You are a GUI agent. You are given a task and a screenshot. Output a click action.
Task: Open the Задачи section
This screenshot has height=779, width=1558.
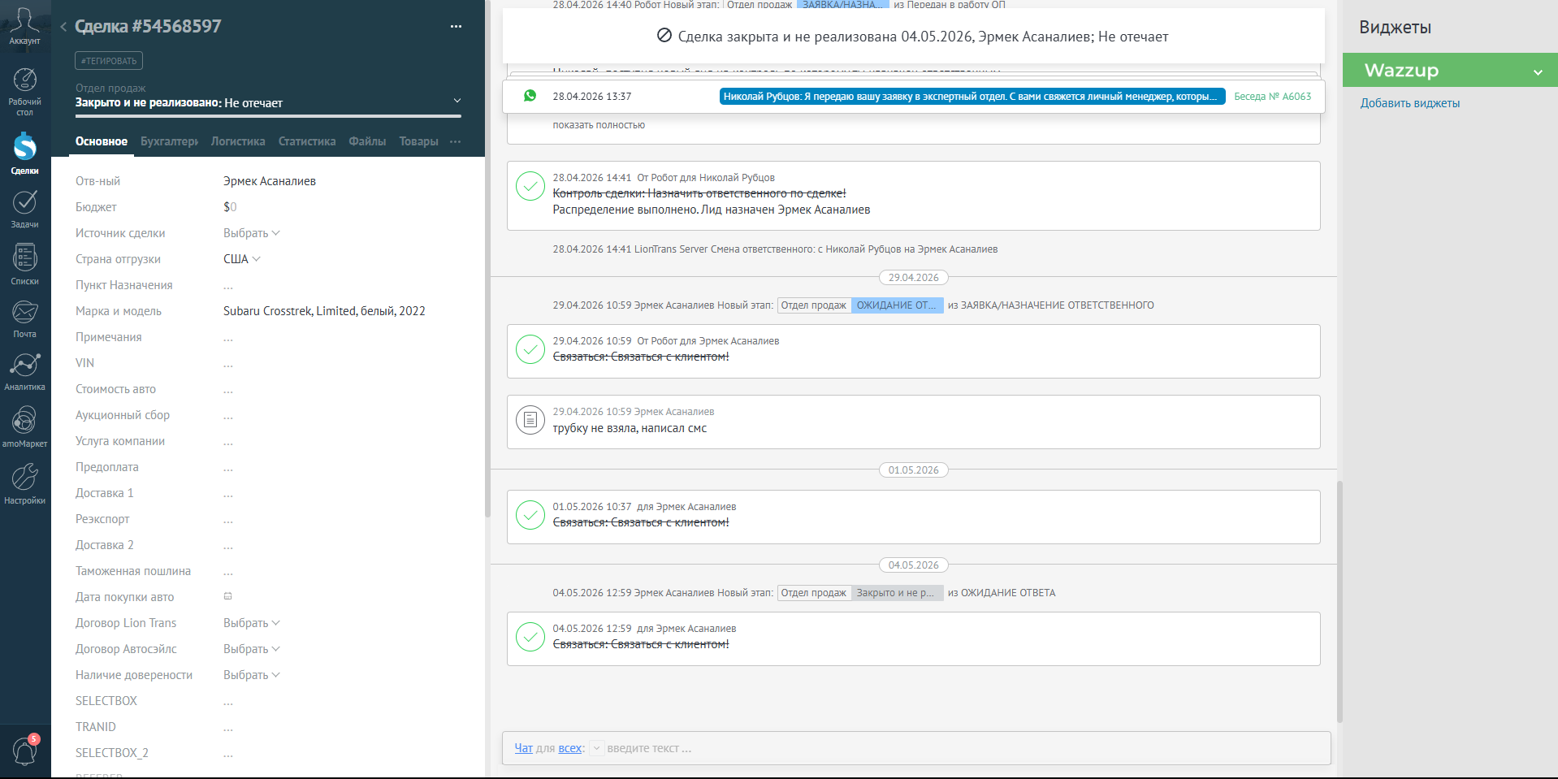click(24, 209)
